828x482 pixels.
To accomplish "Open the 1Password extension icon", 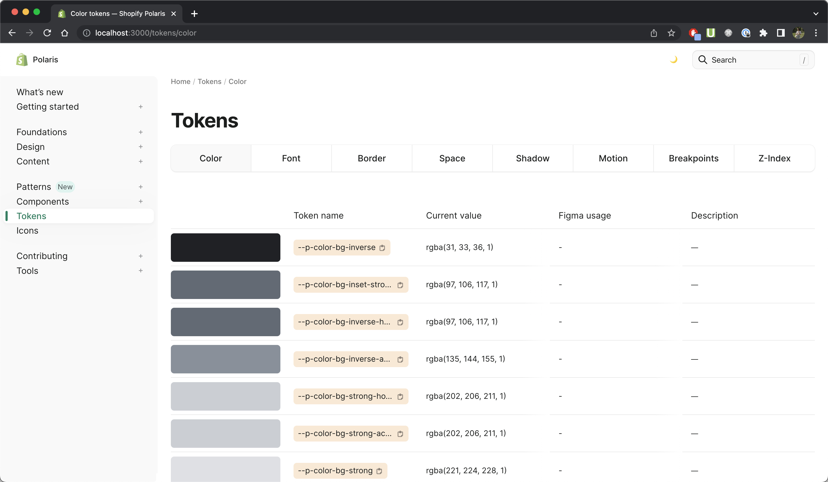I will [746, 33].
